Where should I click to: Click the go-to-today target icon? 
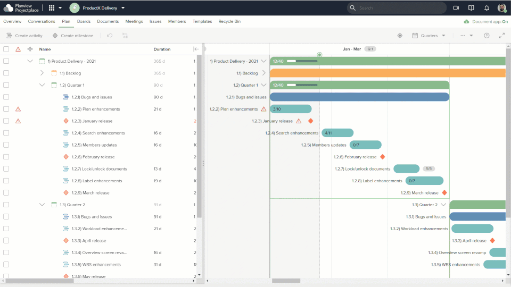(400, 36)
